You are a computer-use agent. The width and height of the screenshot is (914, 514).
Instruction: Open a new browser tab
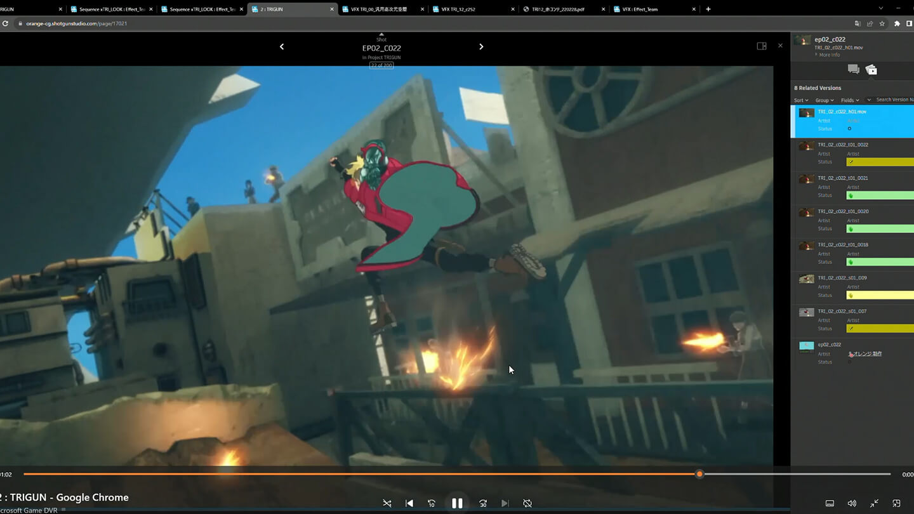[708, 9]
